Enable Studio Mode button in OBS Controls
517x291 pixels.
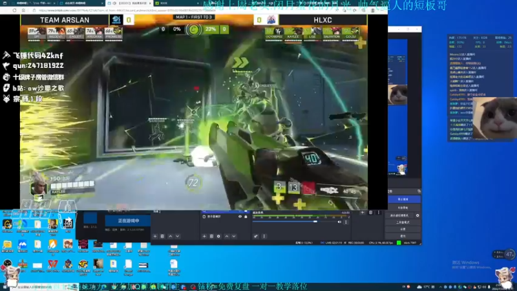pyautogui.click(x=403, y=222)
